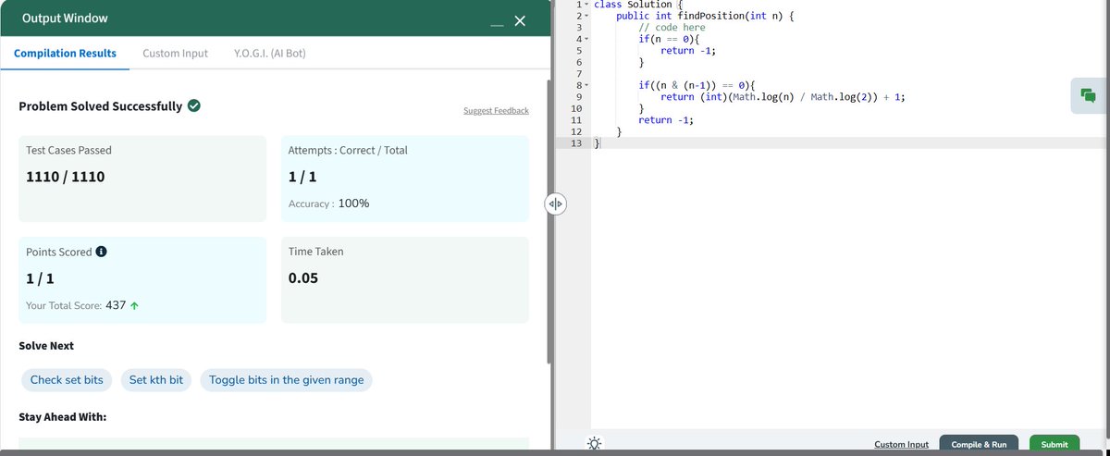Open the Y.O.G.I. (AI Bot) tab
Screen dimensions: 1110x456
270,53
